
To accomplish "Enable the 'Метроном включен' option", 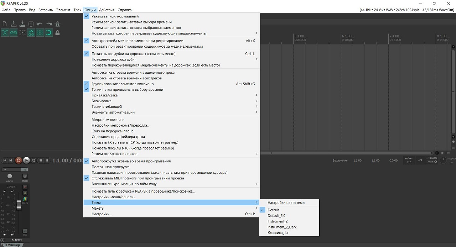I will click(108, 120).
